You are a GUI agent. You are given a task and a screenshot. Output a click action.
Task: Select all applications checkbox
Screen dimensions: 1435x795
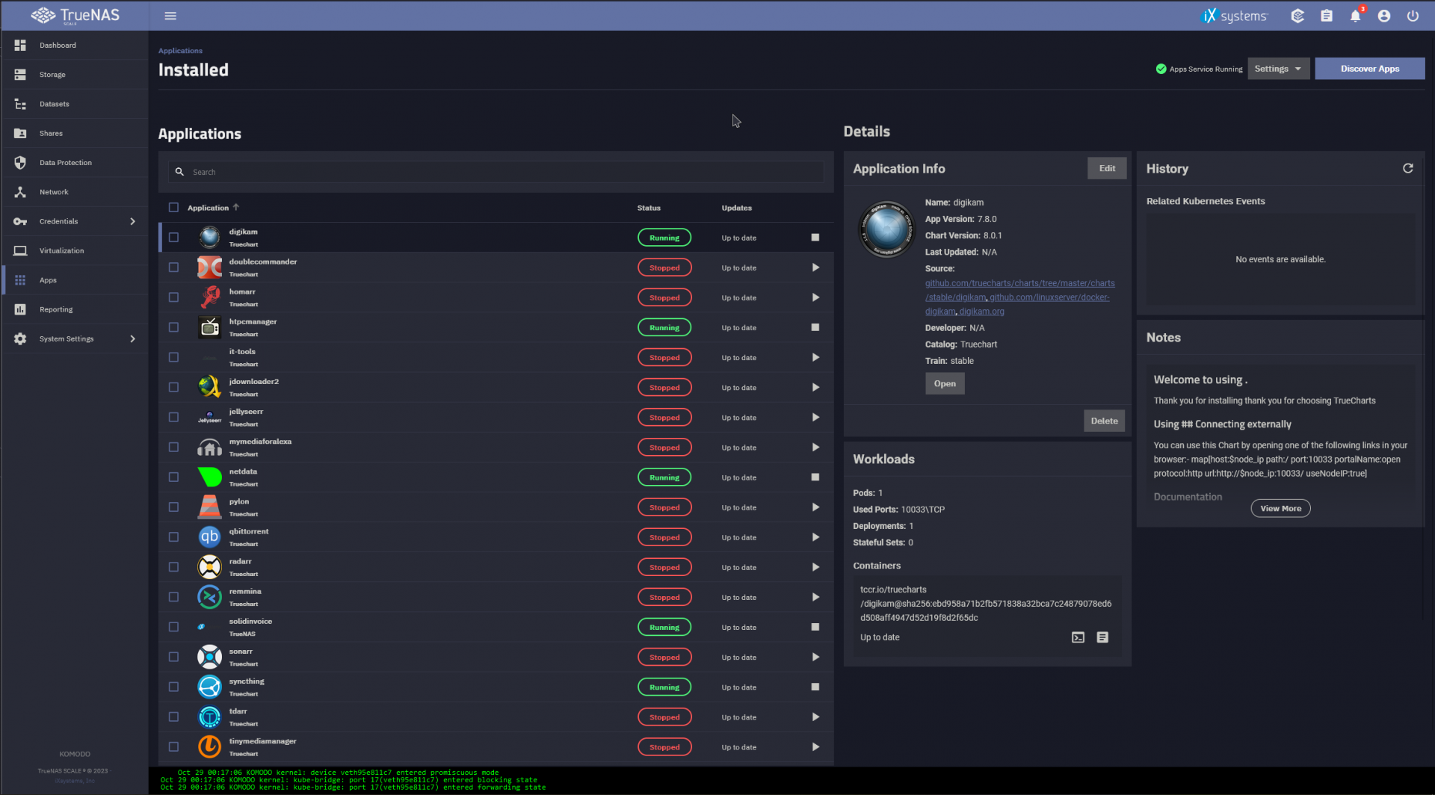tap(173, 208)
